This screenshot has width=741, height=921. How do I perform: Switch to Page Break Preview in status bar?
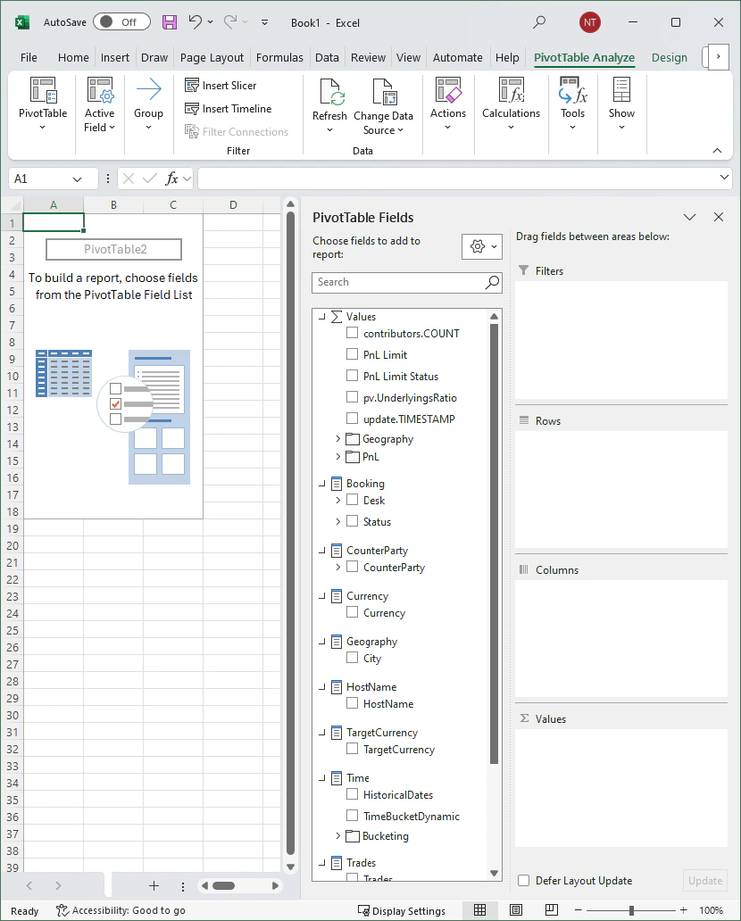551,909
